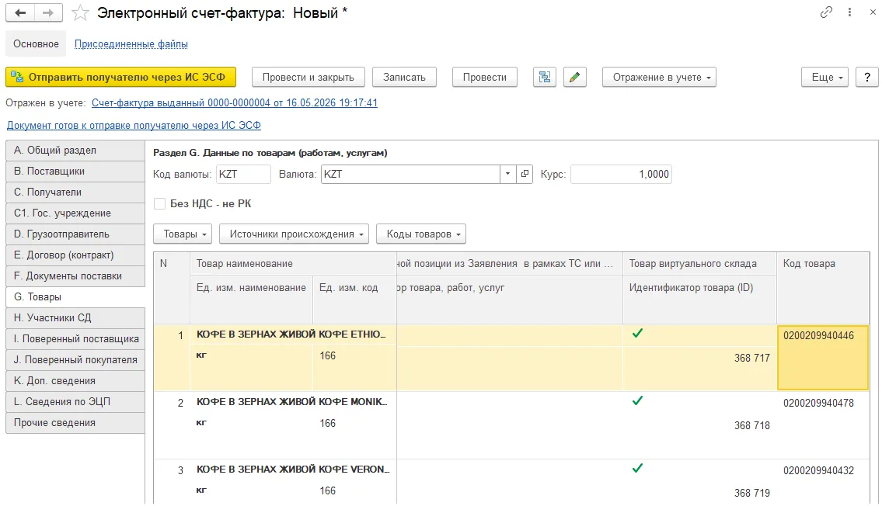Open the 'A. Общий раздел' section
The height and width of the screenshot is (506, 882).
pyautogui.click(x=75, y=151)
